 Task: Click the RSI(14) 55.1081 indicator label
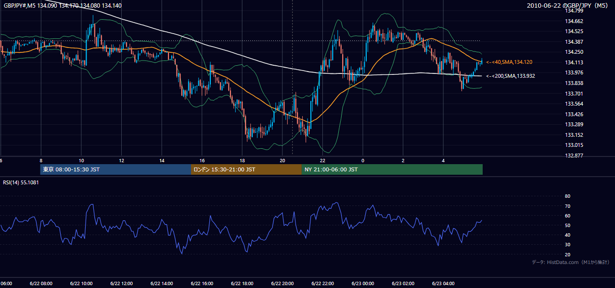21,182
